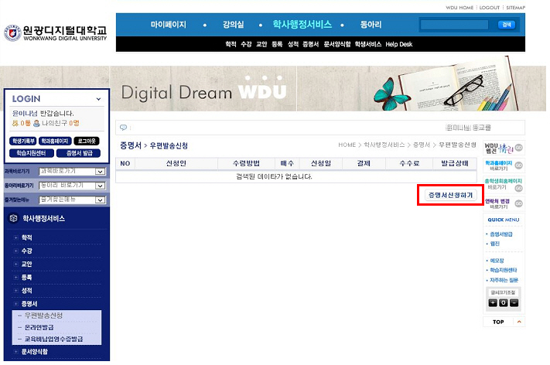
Task: Open the 마이페이지 top menu
Action: 168,25
